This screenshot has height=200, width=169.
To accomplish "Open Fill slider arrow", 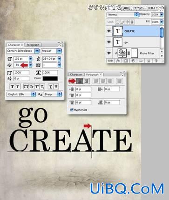I will [x=162, y=22].
